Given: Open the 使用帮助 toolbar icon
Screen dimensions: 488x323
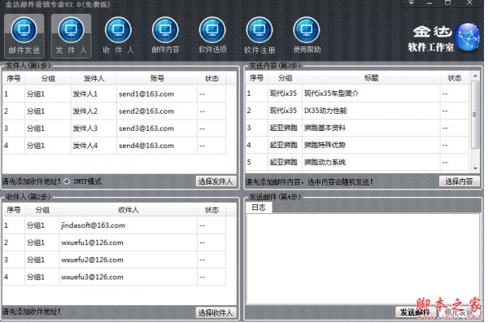Looking at the screenshot, I should tap(307, 36).
